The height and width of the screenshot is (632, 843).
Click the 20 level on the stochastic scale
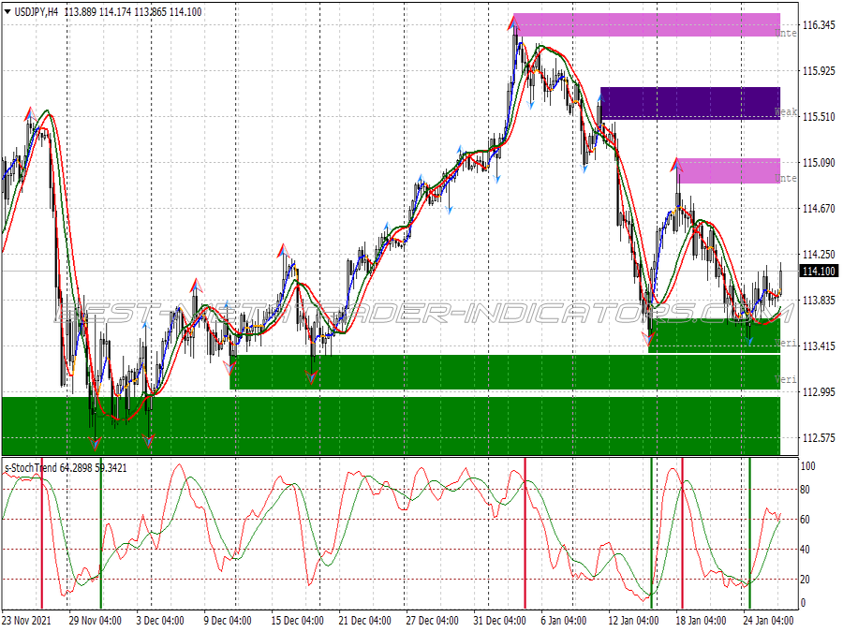[806, 580]
